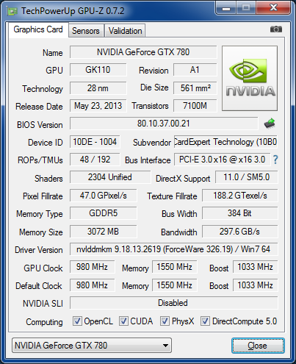Click the GPU Clock field 980 MHz
The height and width of the screenshot is (364, 296).
(92, 267)
